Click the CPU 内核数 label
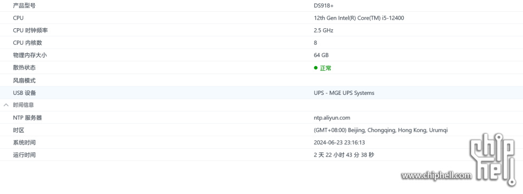 click(x=27, y=43)
